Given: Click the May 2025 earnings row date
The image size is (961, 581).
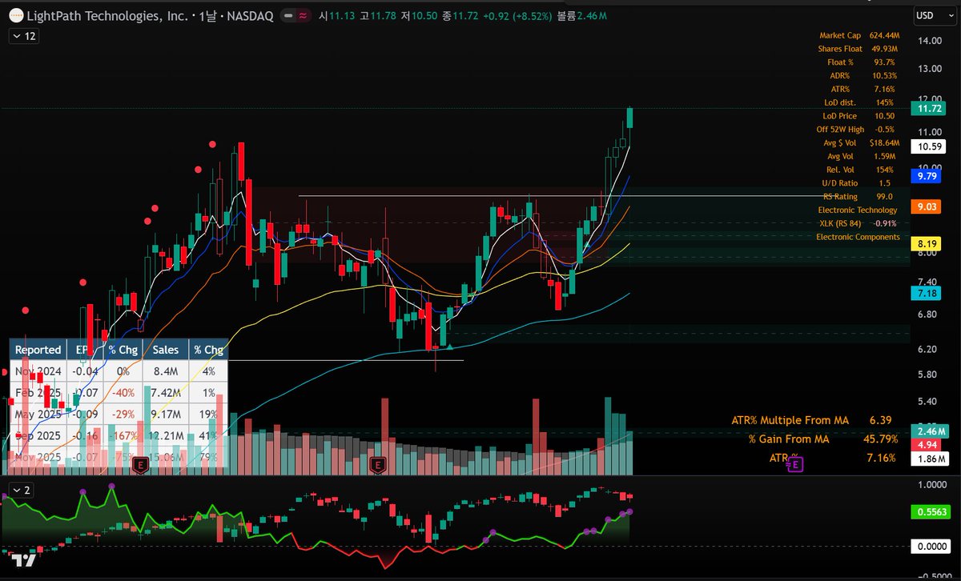Looking at the screenshot, I should (38, 415).
